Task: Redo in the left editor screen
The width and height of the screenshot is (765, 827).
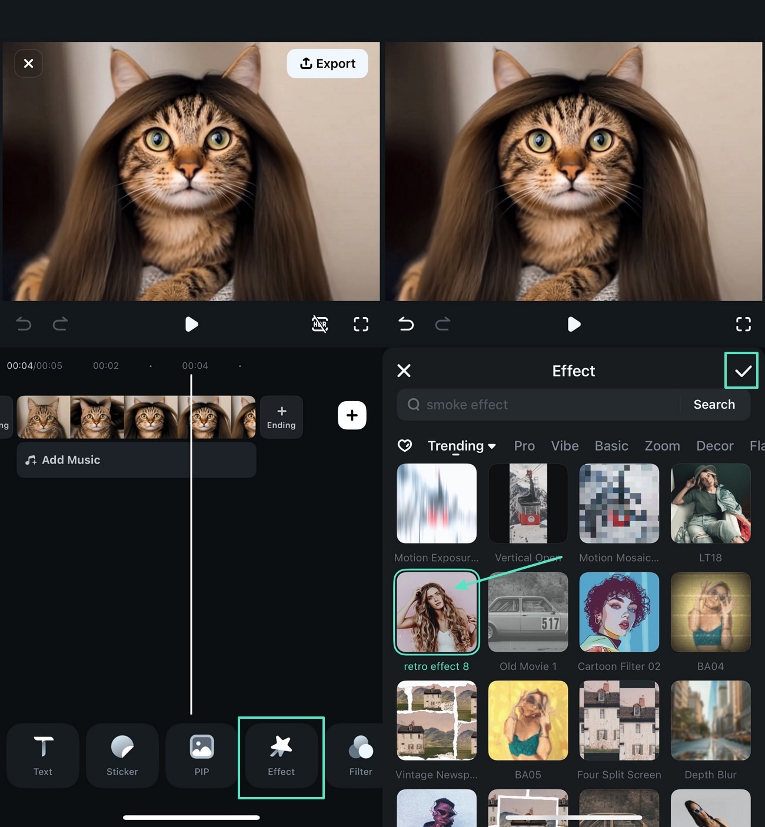Action: point(60,324)
